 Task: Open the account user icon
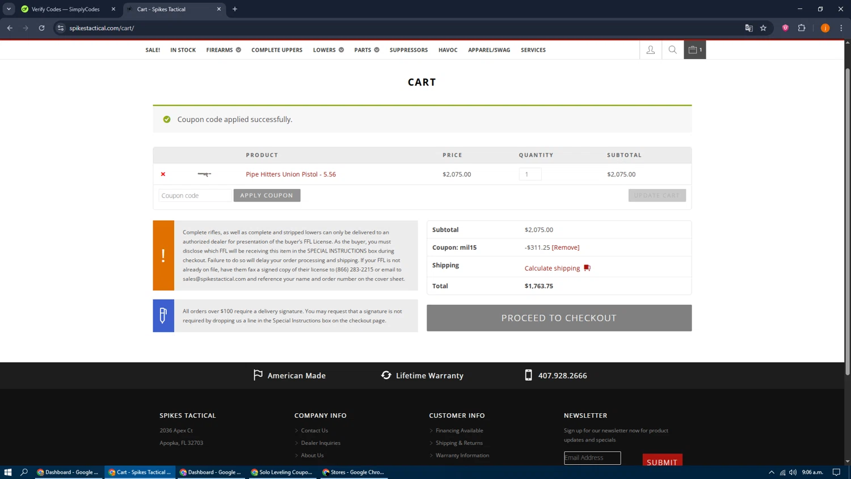point(650,50)
